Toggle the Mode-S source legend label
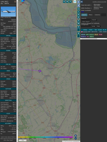This screenshot has width=107, height=142. (x=83, y=37)
